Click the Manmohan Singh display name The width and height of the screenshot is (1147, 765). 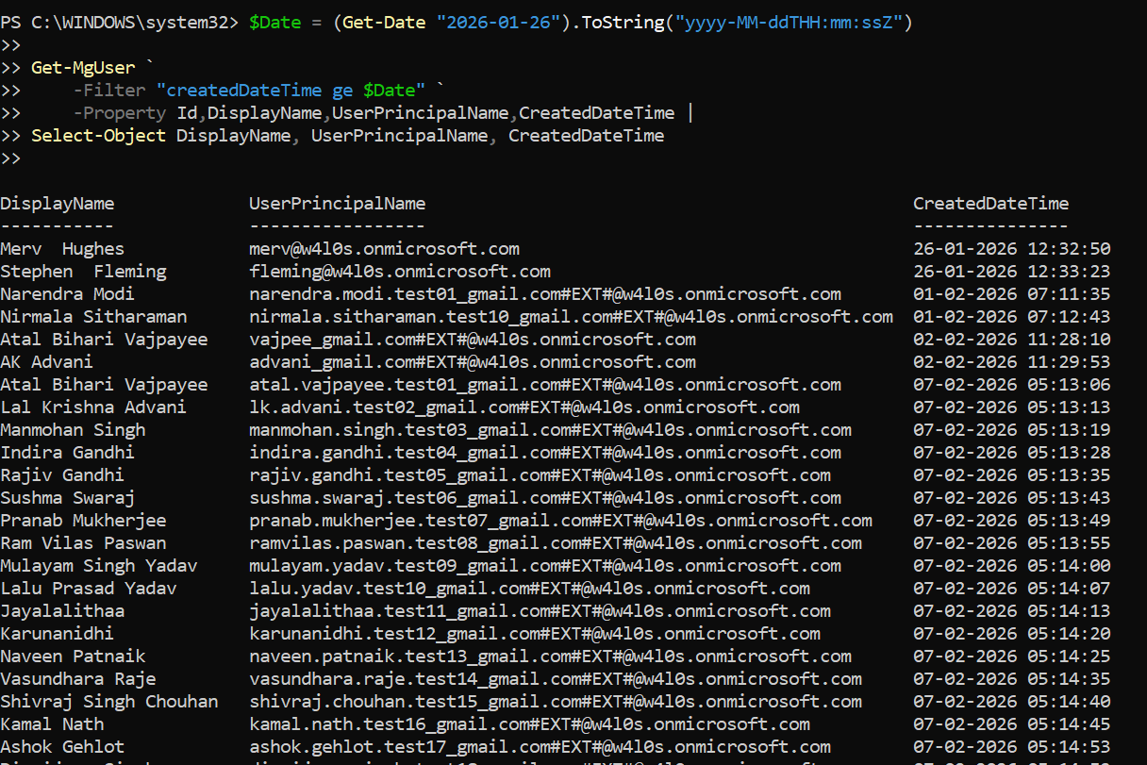click(x=73, y=430)
